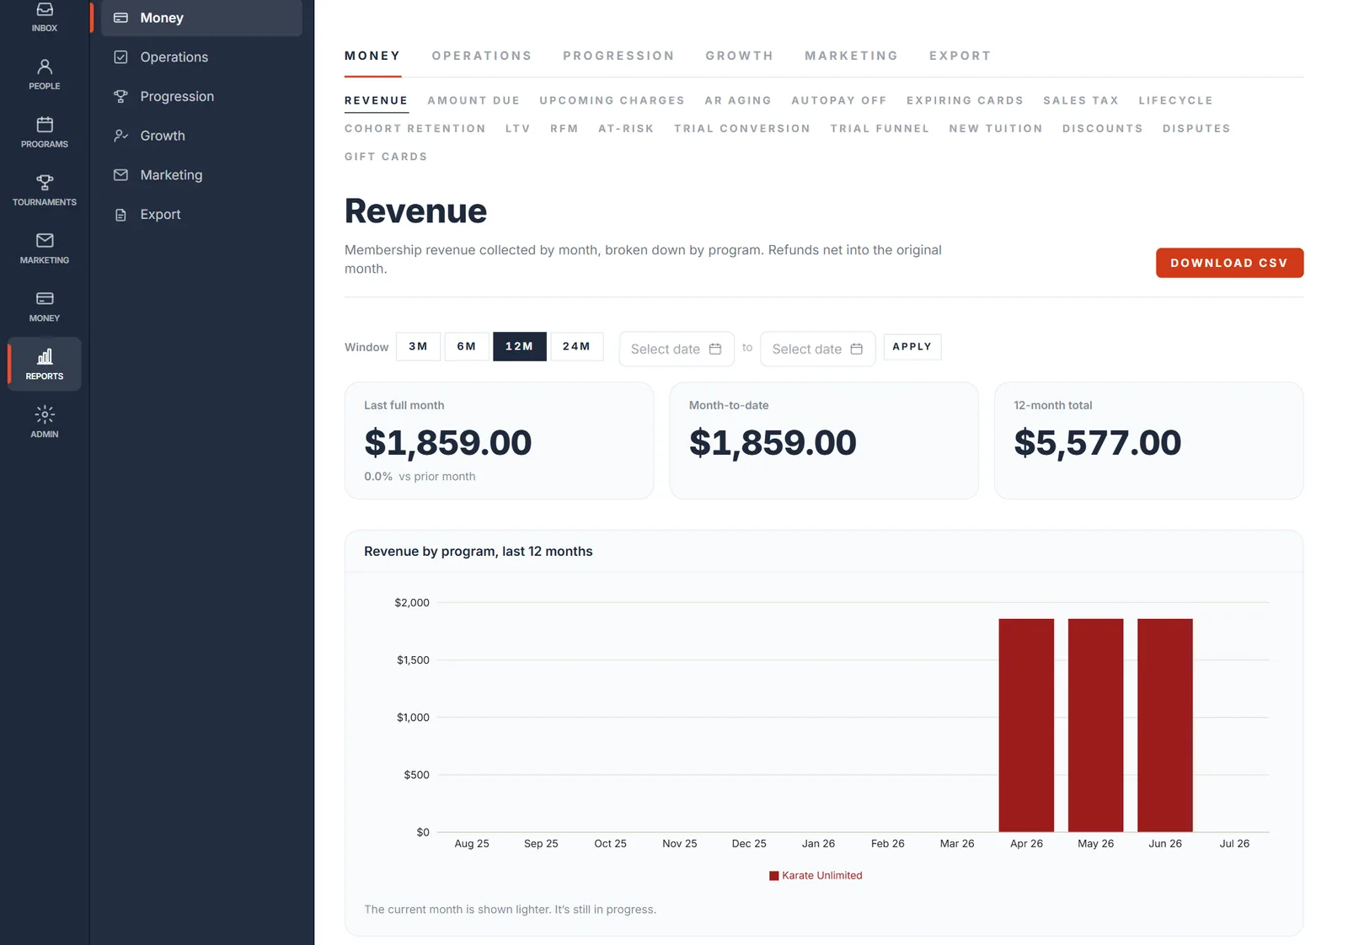This screenshot has width=1348, height=945.
Task: Toggle Karate Unlimited legend series
Action: tap(816, 876)
